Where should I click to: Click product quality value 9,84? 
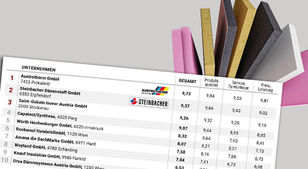click(x=210, y=96)
